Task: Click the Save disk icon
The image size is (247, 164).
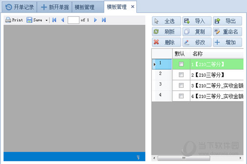Action: (x=29, y=20)
